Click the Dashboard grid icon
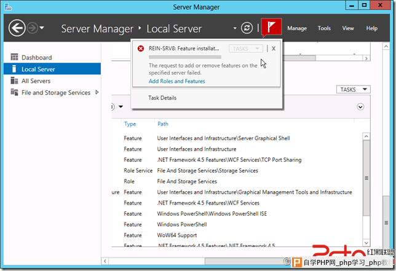 pyautogui.click(x=14, y=57)
